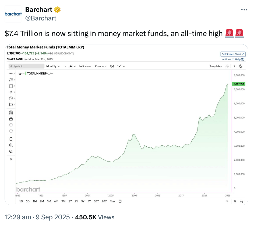254x225 pixels.
Task: Zoom out with the magnifier minus icon
Action: (x=11, y=151)
